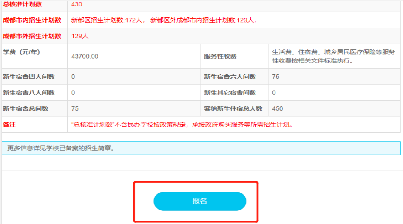Click the 学费（元/年） label

(21, 52)
